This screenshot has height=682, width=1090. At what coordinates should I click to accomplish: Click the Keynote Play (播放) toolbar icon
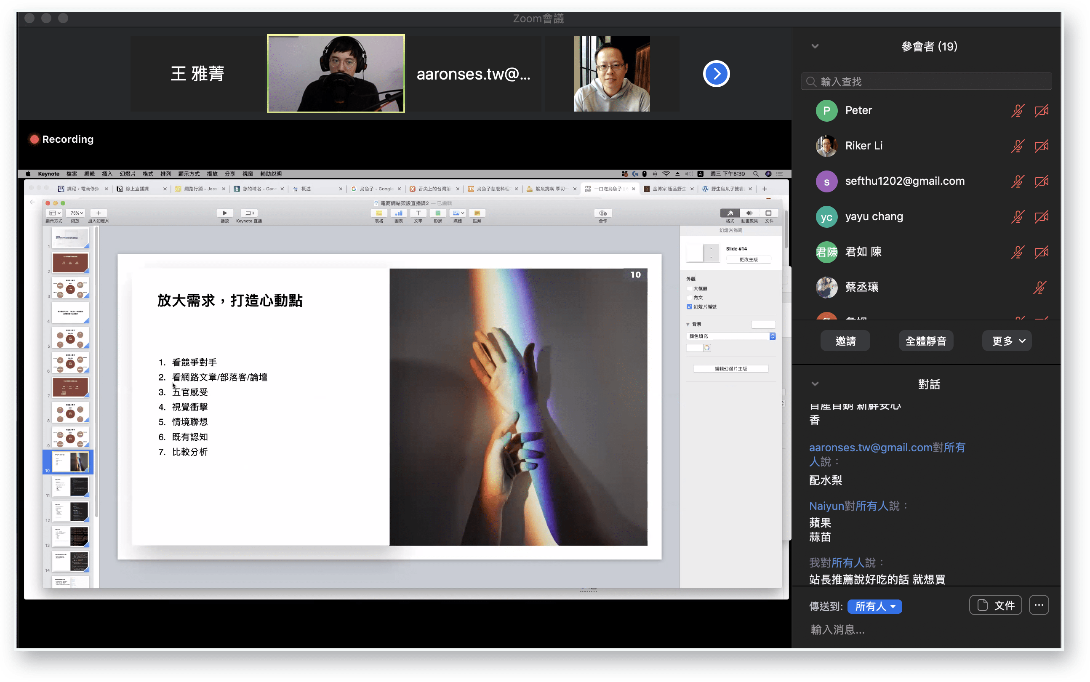pyautogui.click(x=224, y=213)
